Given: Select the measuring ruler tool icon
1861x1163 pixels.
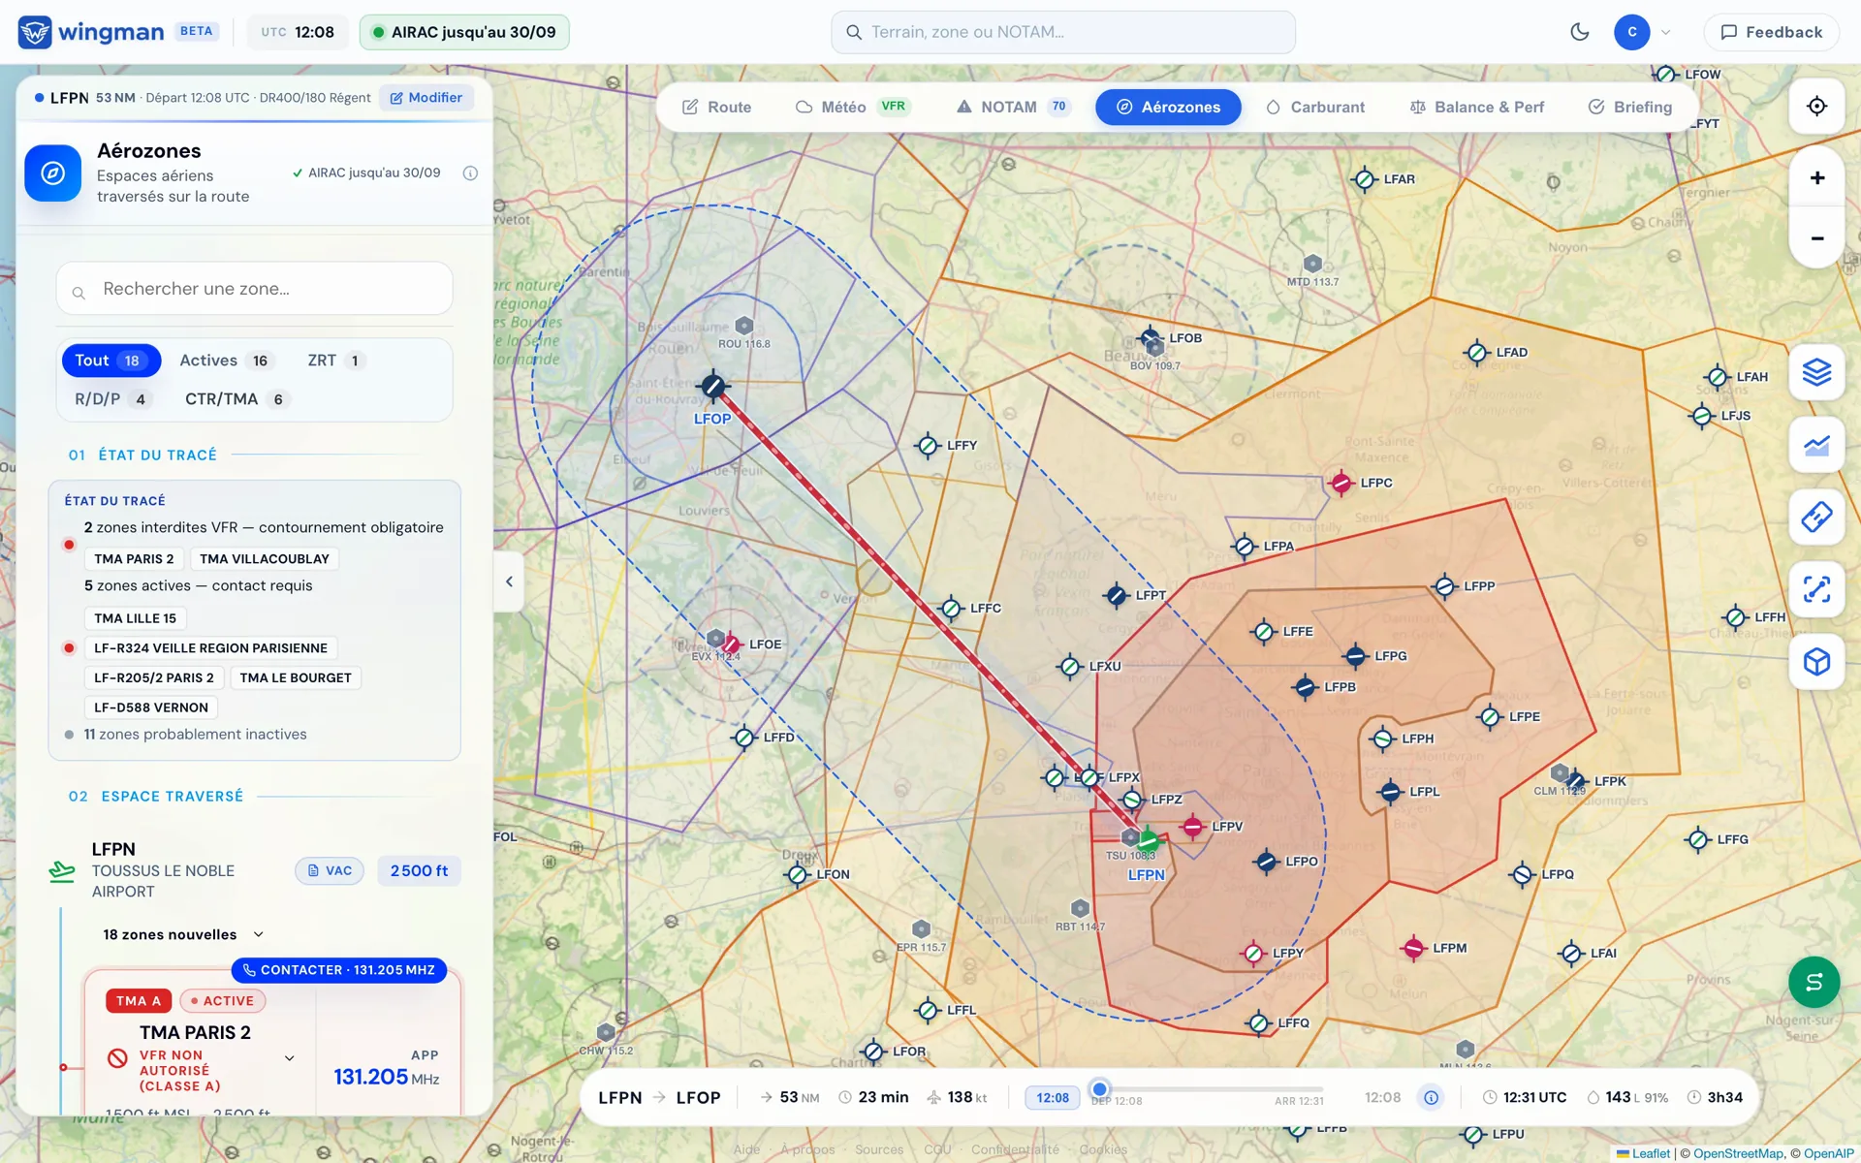Looking at the screenshot, I should point(1816,517).
